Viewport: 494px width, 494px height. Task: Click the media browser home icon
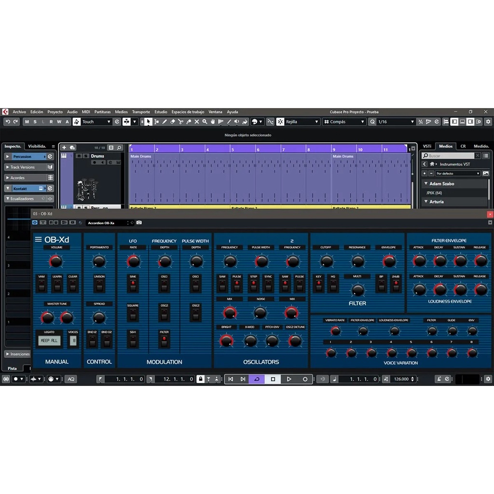tap(432, 164)
